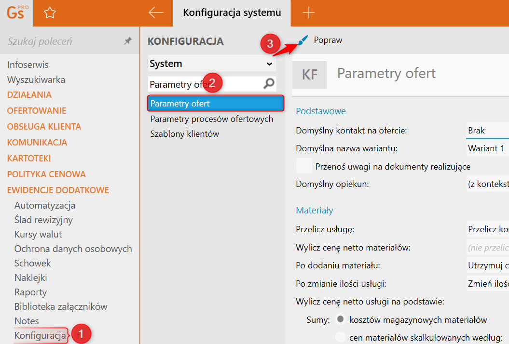Open Ślad rewizyjny in sidebar

tap(43, 220)
